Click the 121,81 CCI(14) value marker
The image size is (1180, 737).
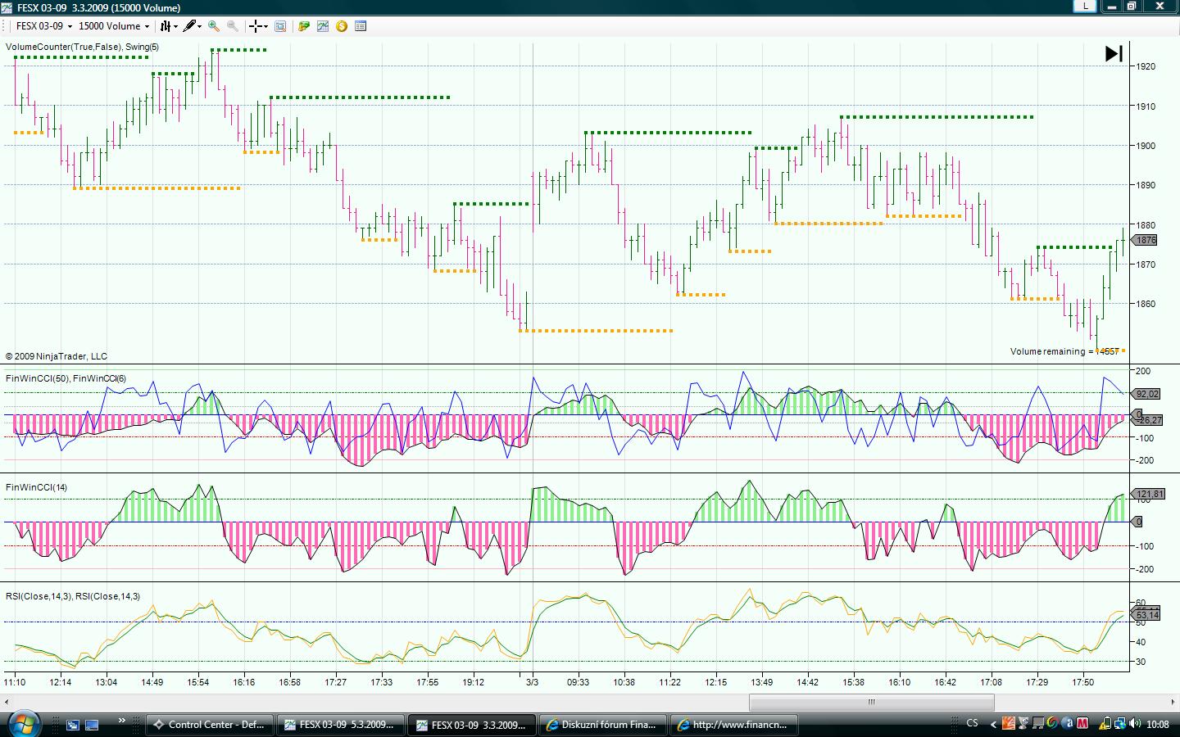coord(1147,494)
